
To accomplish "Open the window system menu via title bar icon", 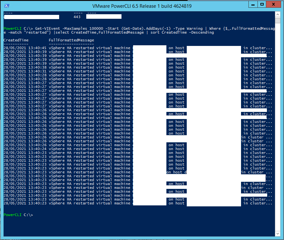I will click(x=7, y=6).
